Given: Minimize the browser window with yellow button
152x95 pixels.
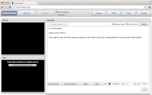Looking at the screenshot, I should point(5,3).
